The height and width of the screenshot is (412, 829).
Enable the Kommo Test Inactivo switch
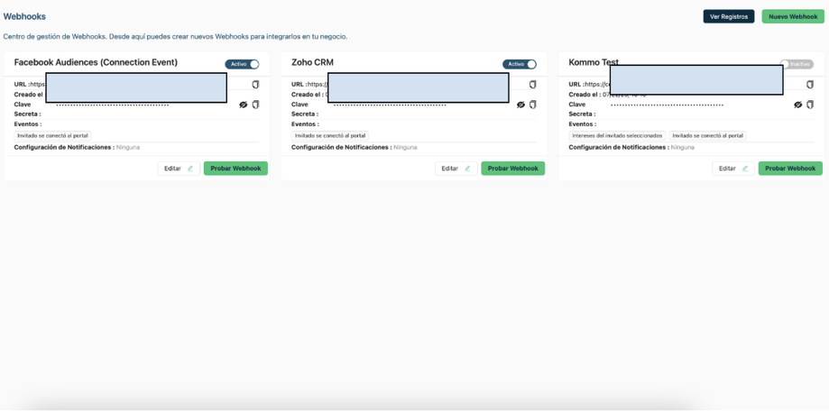[797, 64]
